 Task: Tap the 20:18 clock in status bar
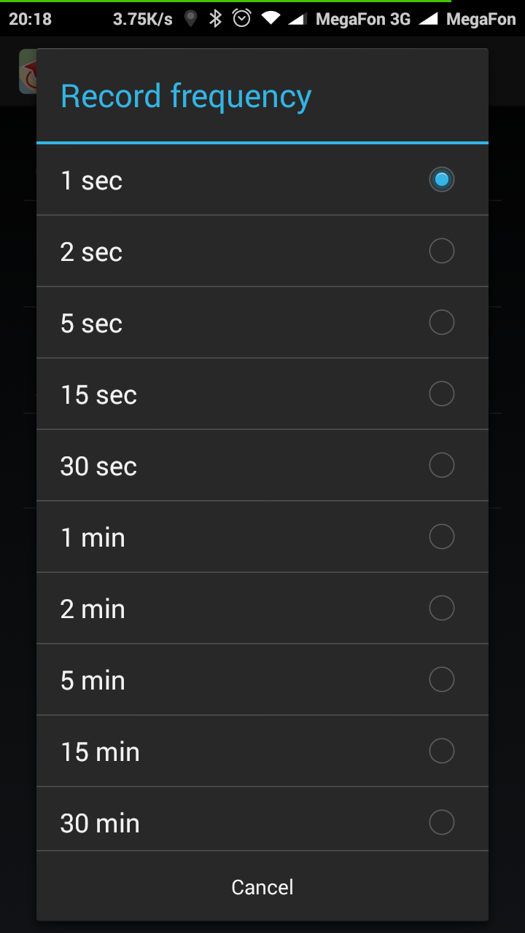click(31, 19)
